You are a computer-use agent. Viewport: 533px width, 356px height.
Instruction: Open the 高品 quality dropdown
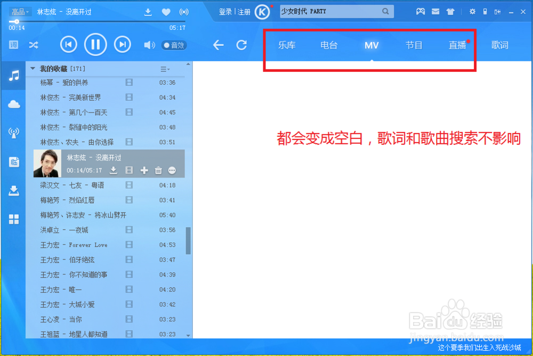click(x=20, y=12)
